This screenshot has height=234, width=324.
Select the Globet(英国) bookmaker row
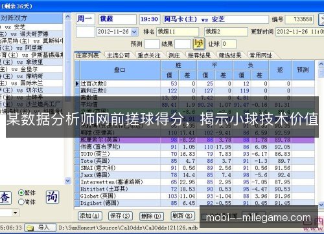pos(195,196)
